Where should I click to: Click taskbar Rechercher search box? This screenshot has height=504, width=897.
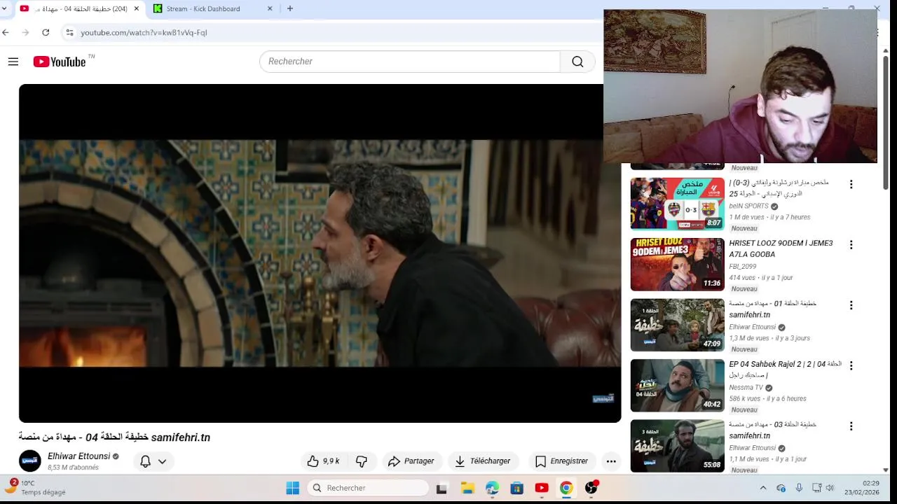coord(368,488)
